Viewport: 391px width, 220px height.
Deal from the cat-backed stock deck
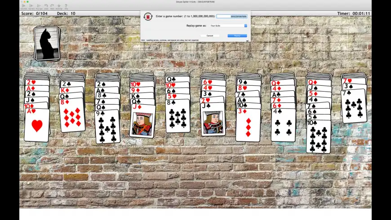click(47, 44)
